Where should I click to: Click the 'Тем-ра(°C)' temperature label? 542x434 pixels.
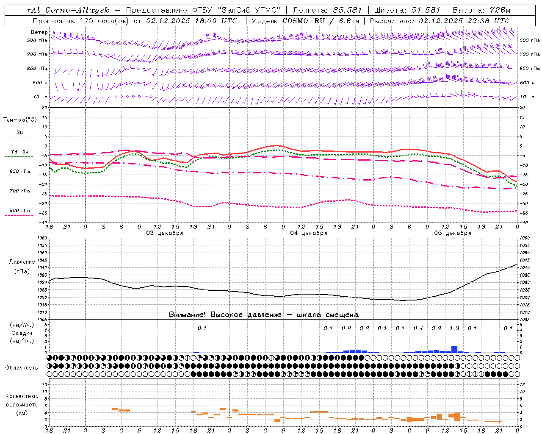click(20, 120)
